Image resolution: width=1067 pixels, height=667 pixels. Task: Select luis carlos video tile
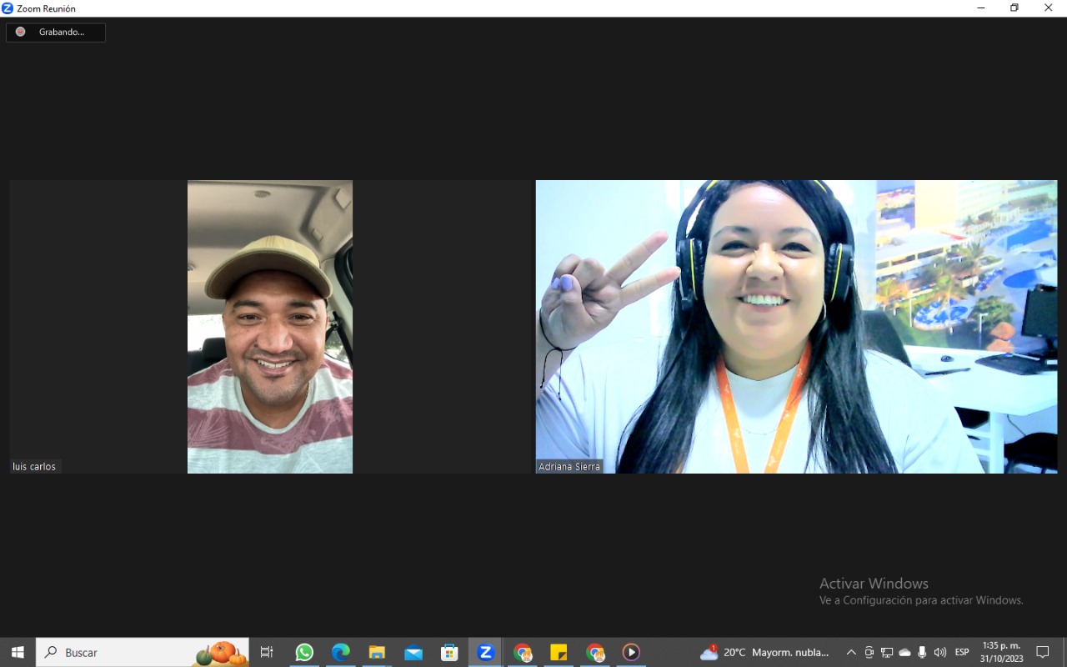pos(270,327)
